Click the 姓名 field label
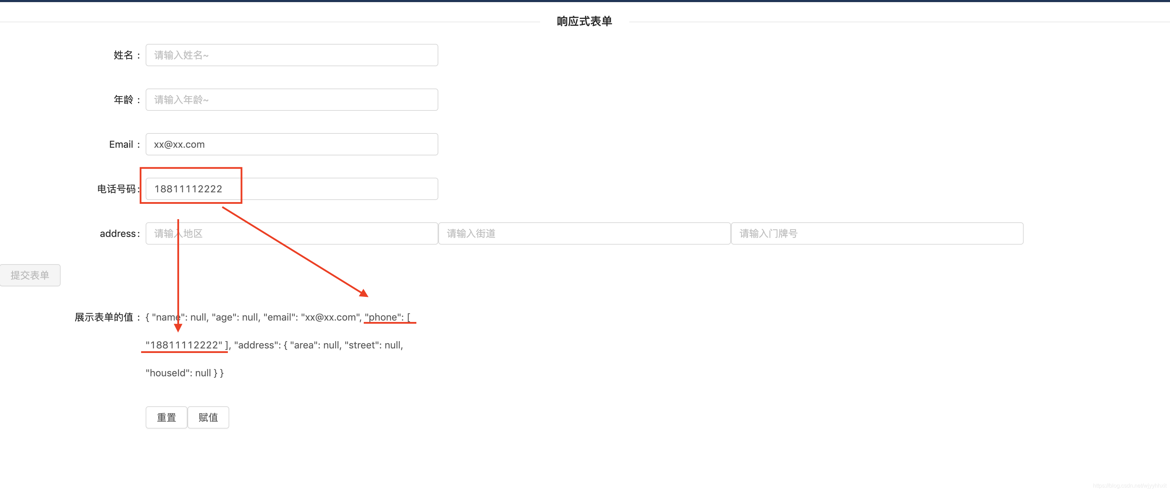 coord(124,55)
